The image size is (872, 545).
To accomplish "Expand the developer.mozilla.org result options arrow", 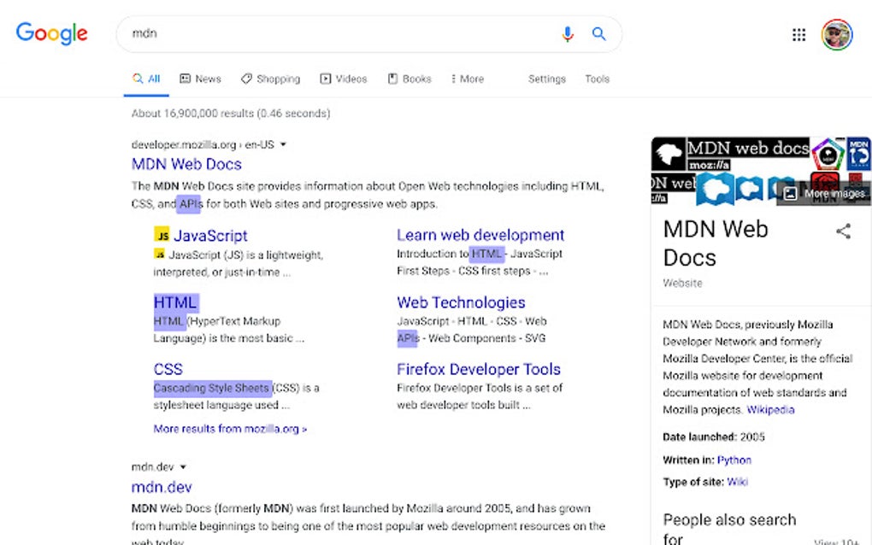I will point(282,144).
